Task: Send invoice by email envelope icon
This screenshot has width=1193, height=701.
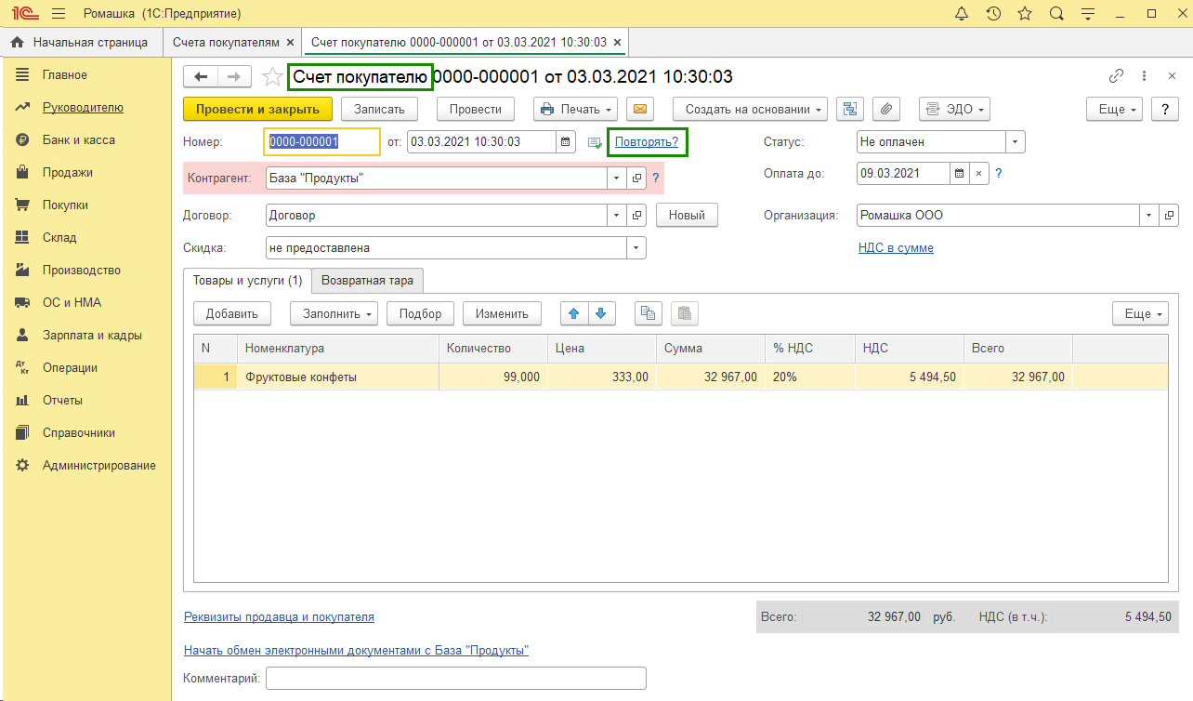Action: [639, 109]
